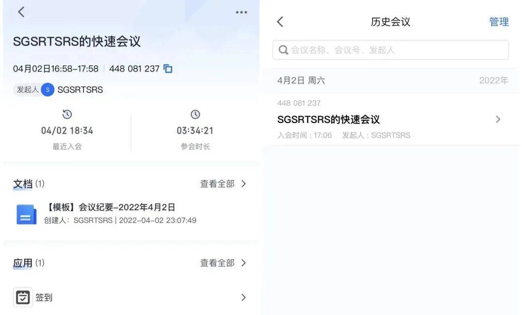Open the 签到 row chevron
This screenshot has width=522, height=315.
(x=243, y=297)
